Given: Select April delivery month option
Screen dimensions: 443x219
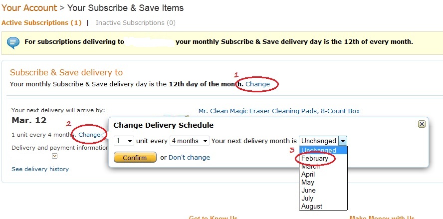Looking at the screenshot, I should (308, 175).
